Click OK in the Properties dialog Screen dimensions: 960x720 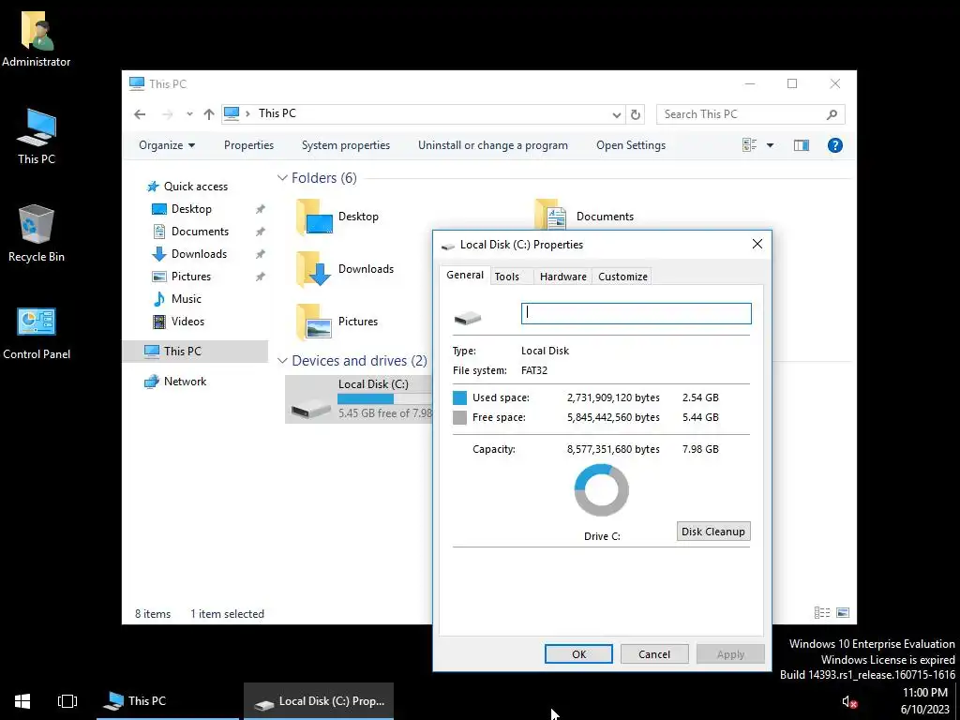tap(578, 653)
